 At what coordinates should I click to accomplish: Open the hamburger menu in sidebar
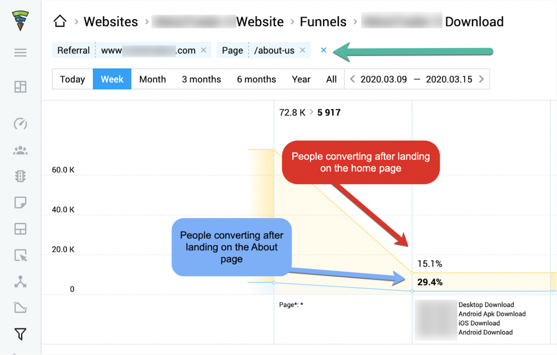coord(20,53)
